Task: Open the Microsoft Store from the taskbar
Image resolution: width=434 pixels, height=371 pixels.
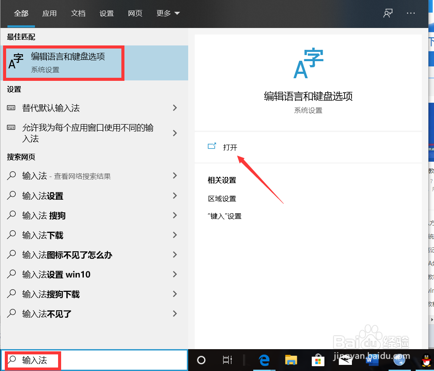Action: 318,360
